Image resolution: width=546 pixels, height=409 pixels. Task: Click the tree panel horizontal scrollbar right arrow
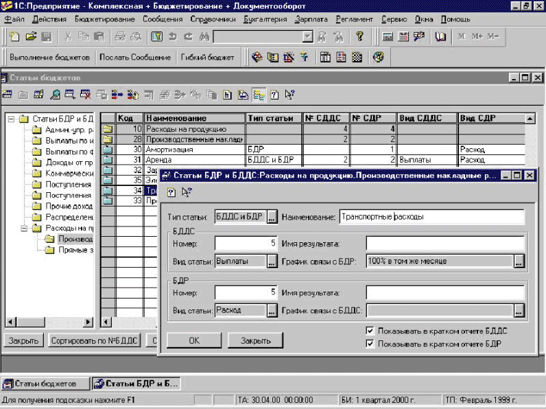pos(88,322)
